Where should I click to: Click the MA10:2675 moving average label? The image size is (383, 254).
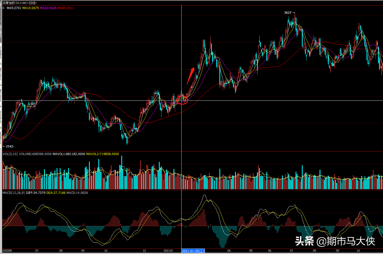point(31,8)
